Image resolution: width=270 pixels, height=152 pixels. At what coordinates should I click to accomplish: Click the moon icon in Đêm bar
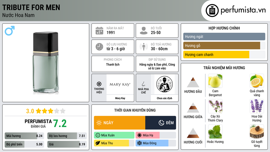[161, 123]
